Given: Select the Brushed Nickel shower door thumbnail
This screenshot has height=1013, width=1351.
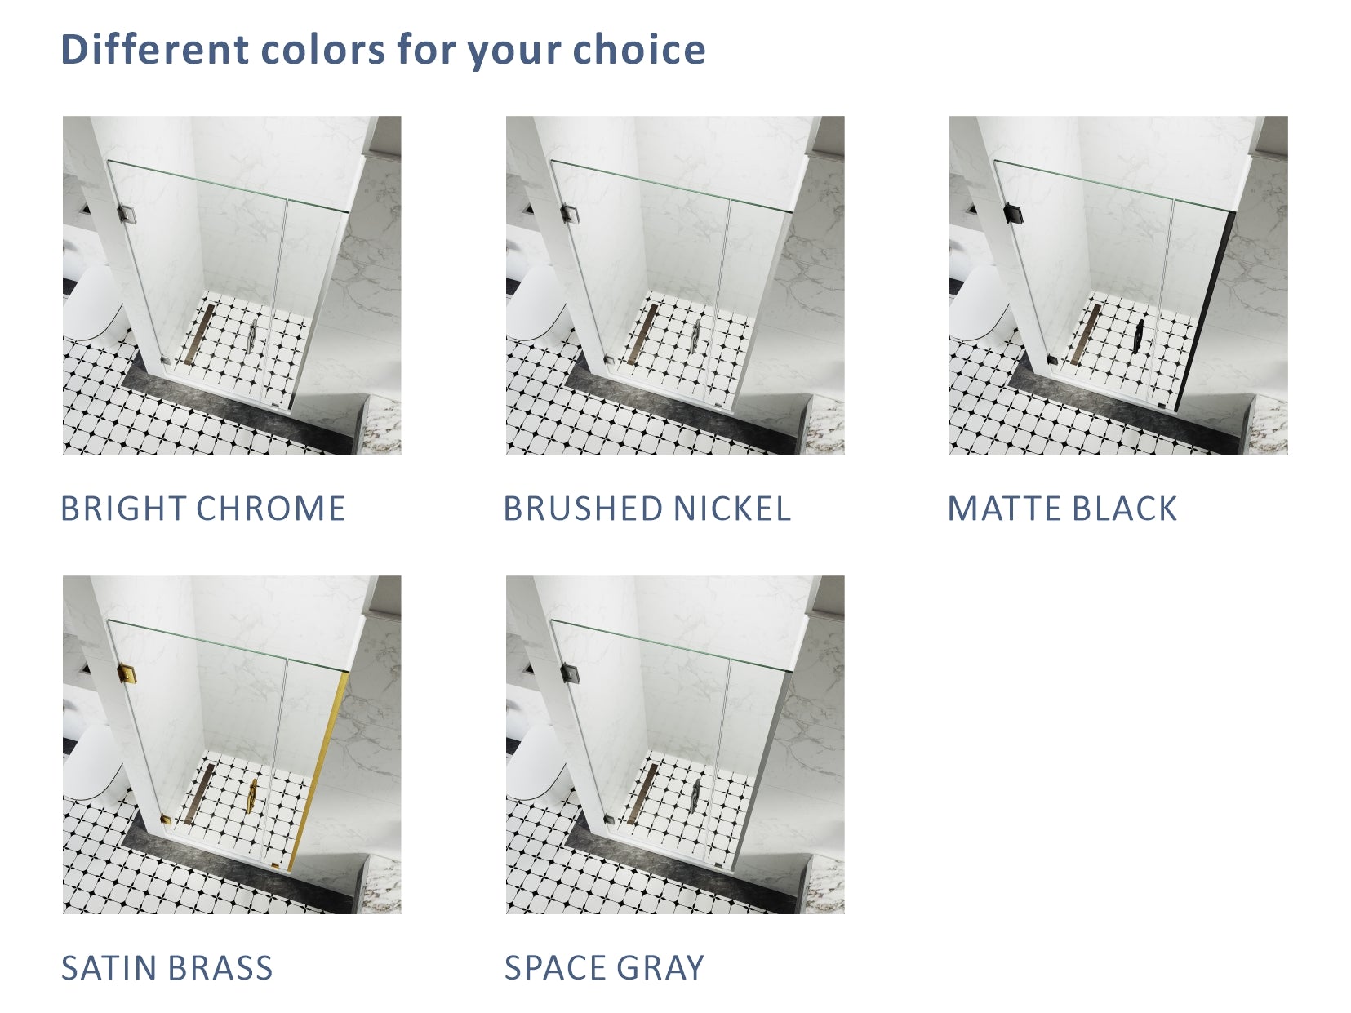Looking at the screenshot, I should click(675, 285).
